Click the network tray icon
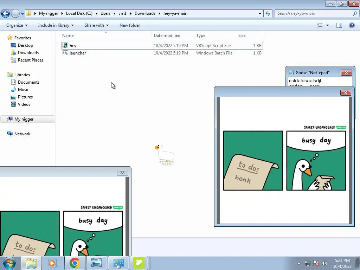The image size is (360, 270). click(307, 263)
